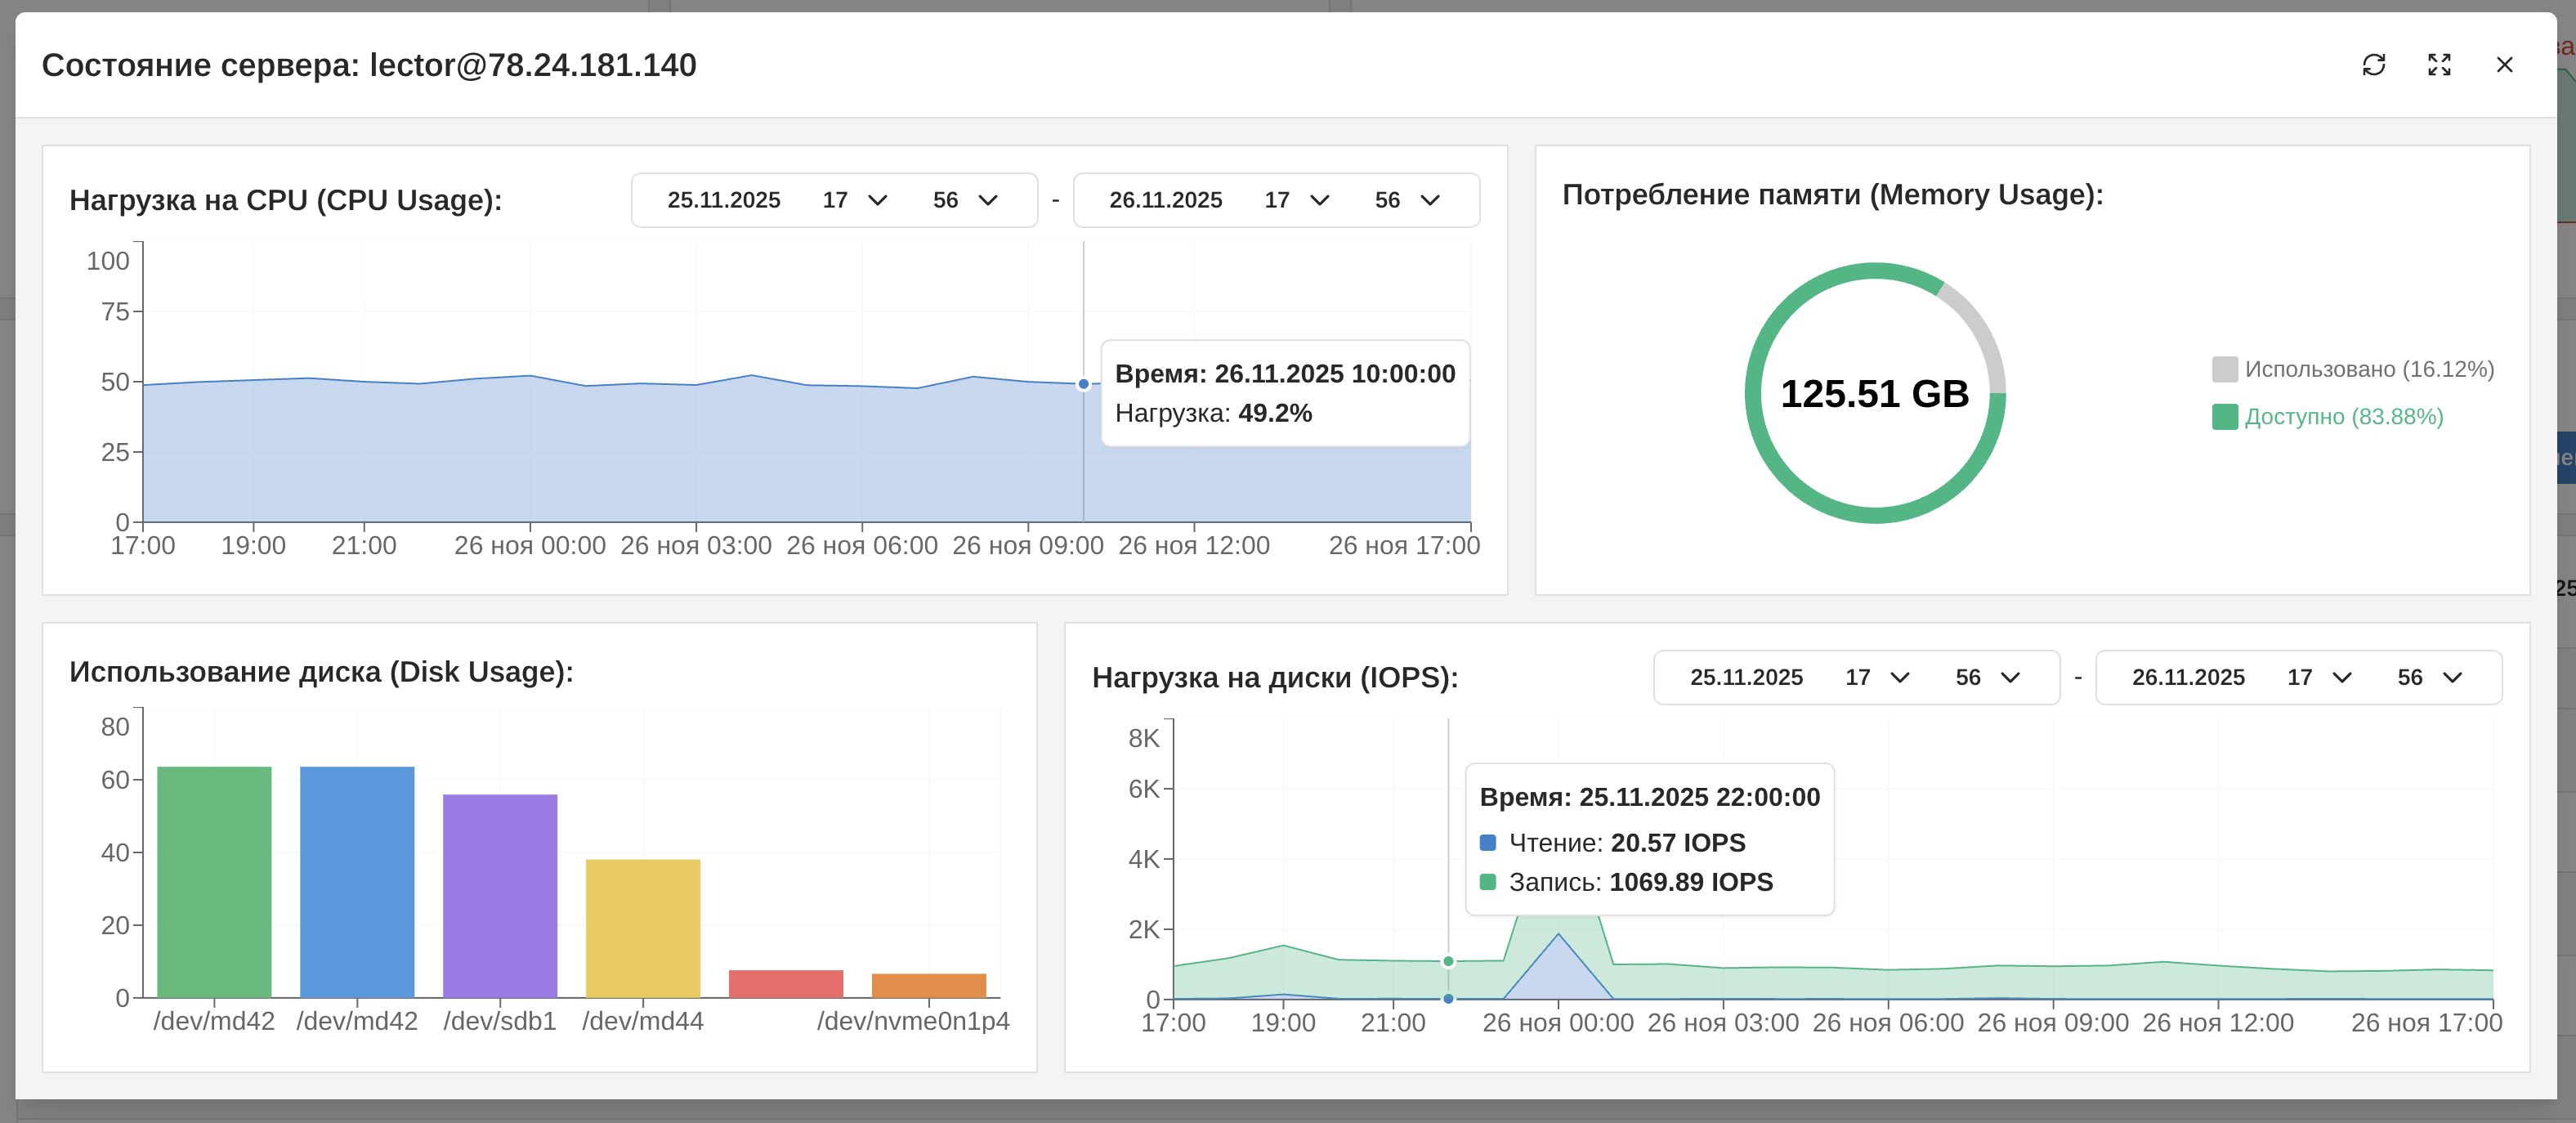Open CPU start minute dropdown
This screenshot has height=1123, width=2576.
[x=965, y=200]
